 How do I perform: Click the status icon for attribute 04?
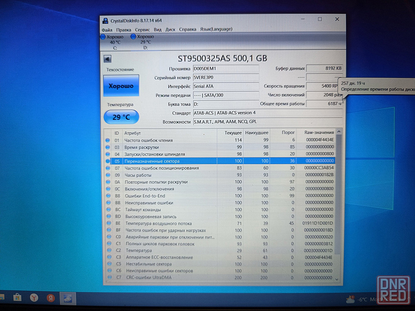point(108,154)
